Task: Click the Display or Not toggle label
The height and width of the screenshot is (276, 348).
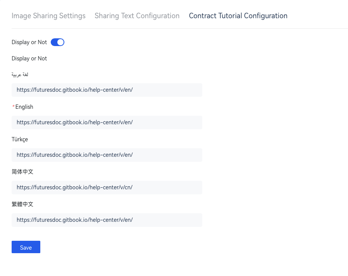Action: (29, 42)
